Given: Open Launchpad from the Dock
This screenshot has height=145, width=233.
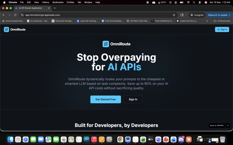Looking at the screenshot, I should click(x=18, y=139).
